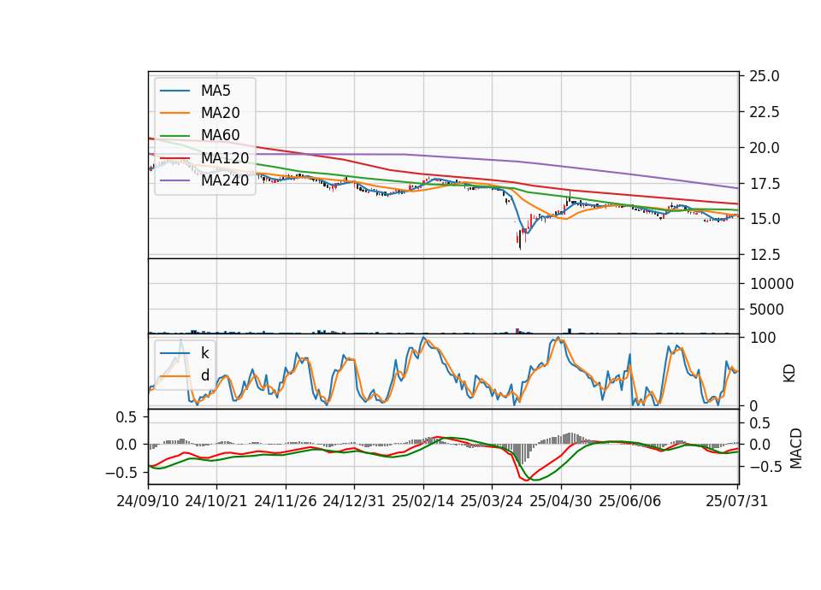Click the purple MA240 legend line
This screenshot has height=590, width=821.
pos(174,180)
